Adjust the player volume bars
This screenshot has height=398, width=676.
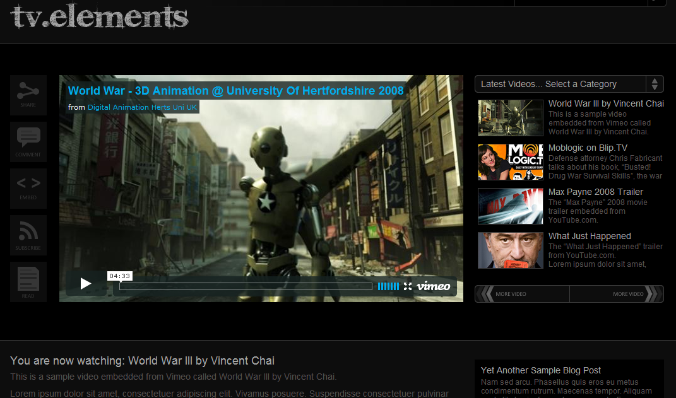[388, 286]
